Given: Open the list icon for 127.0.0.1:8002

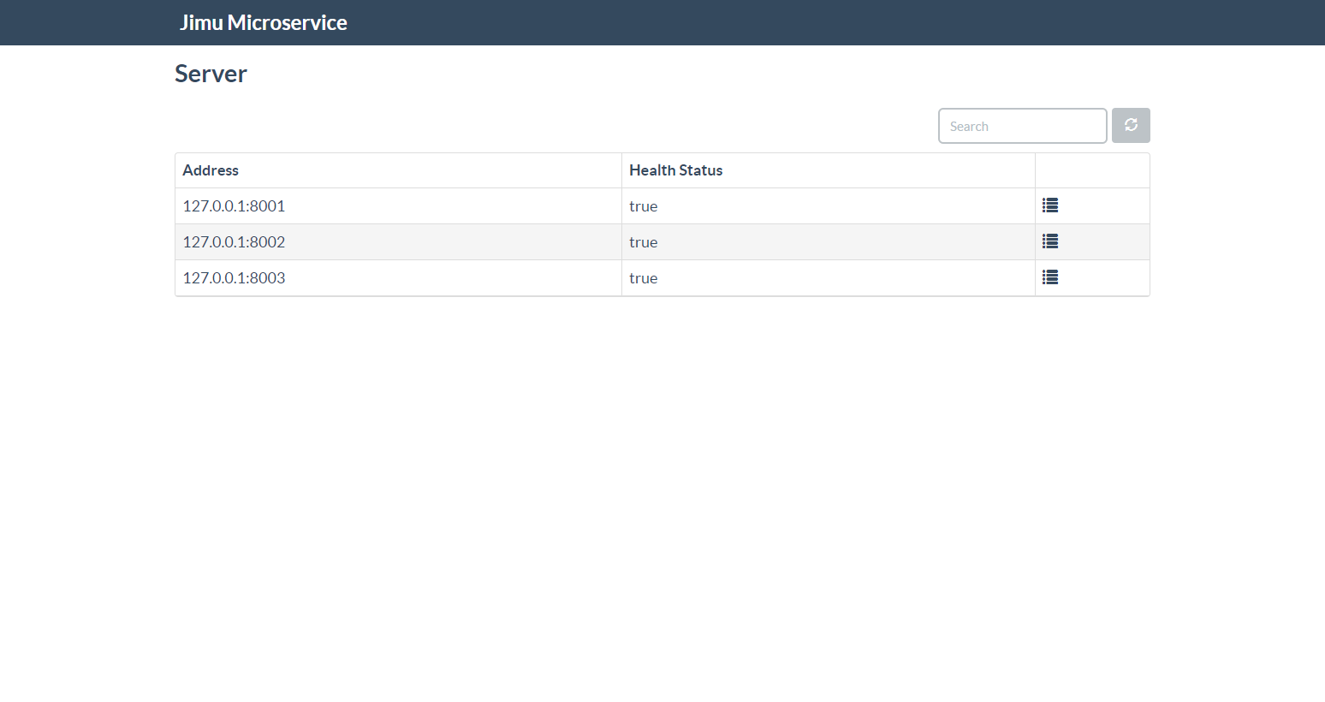Looking at the screenshot, I should click(x=1050, y=241).
